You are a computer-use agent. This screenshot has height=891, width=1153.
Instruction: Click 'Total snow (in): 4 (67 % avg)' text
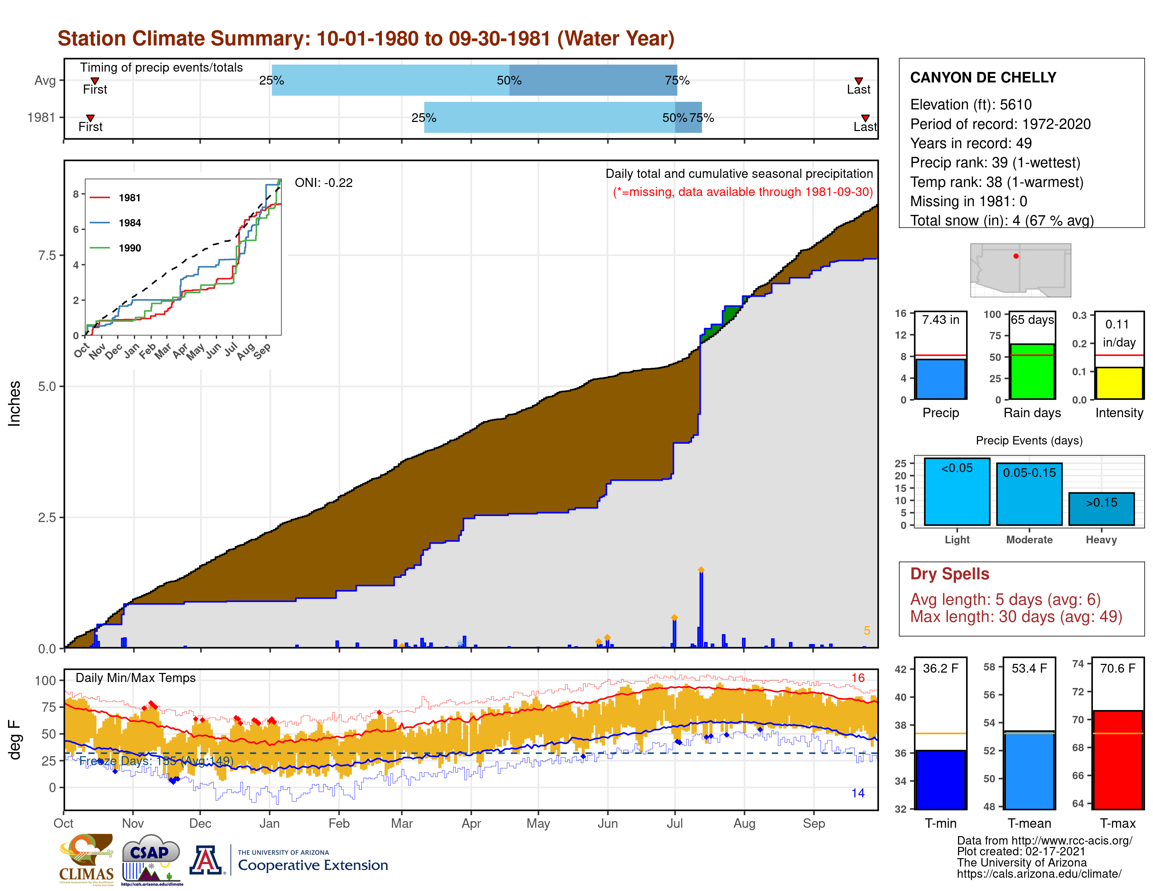click(x=1002, y=220)
